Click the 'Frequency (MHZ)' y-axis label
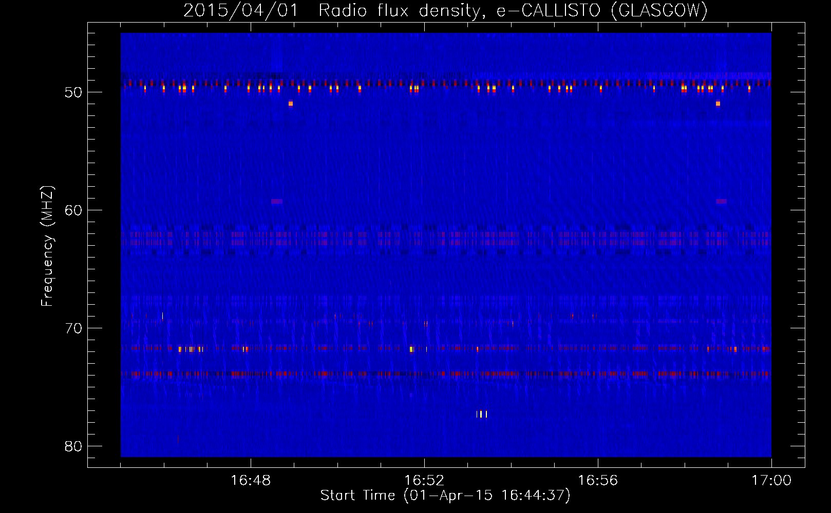Screen dimensions: 831x513 pos(47,246)
